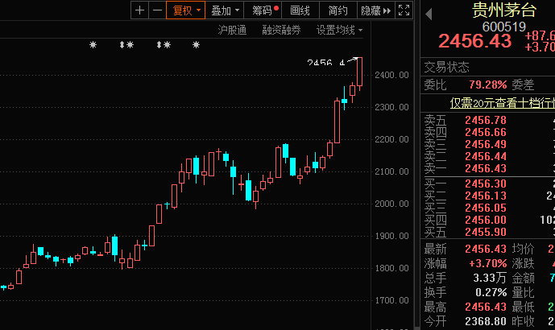
Task: Click the 换手 value 0.27%
Action: pos(491,292)
